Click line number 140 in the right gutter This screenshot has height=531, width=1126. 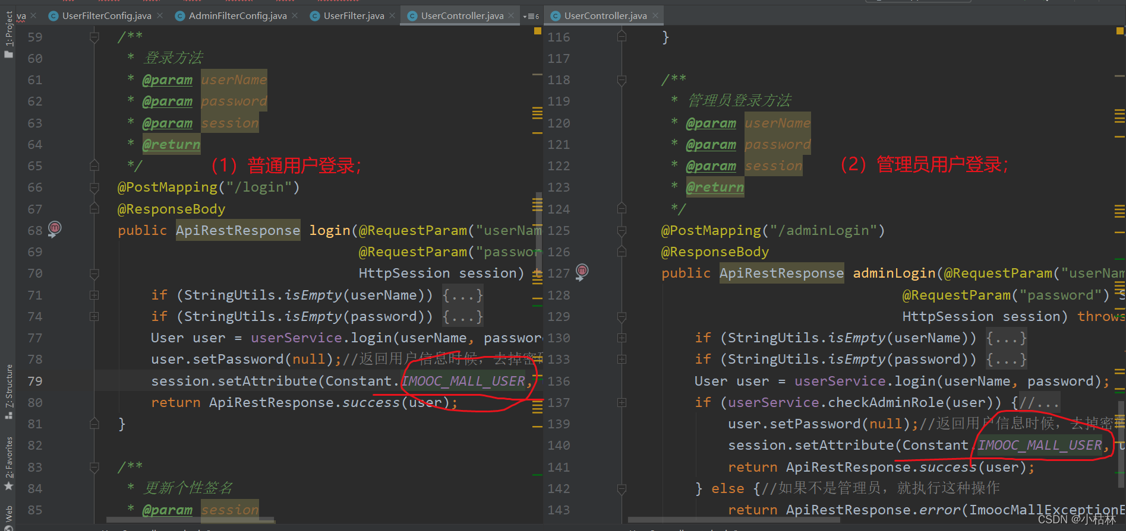click(559, 445)
